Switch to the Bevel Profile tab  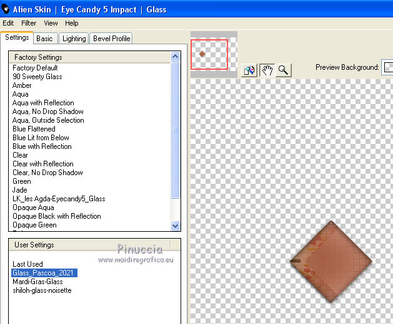pos(111,39)
